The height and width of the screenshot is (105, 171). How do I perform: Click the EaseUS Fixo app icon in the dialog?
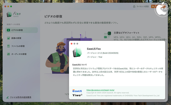77,52
